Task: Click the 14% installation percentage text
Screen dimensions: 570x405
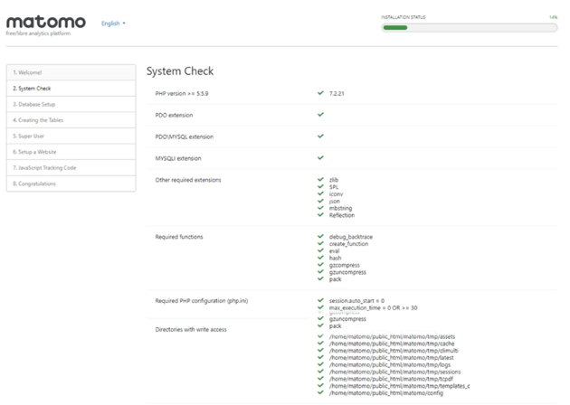Action: [554, 17]
